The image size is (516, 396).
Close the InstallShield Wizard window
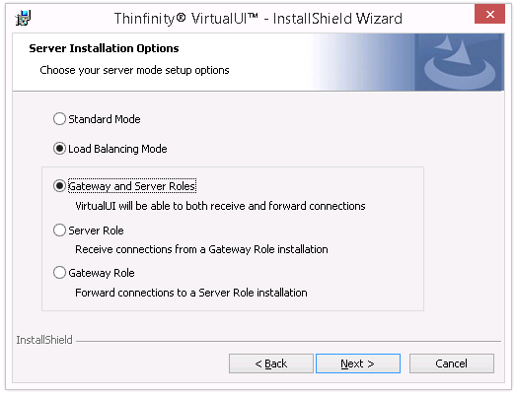[489, 14]
